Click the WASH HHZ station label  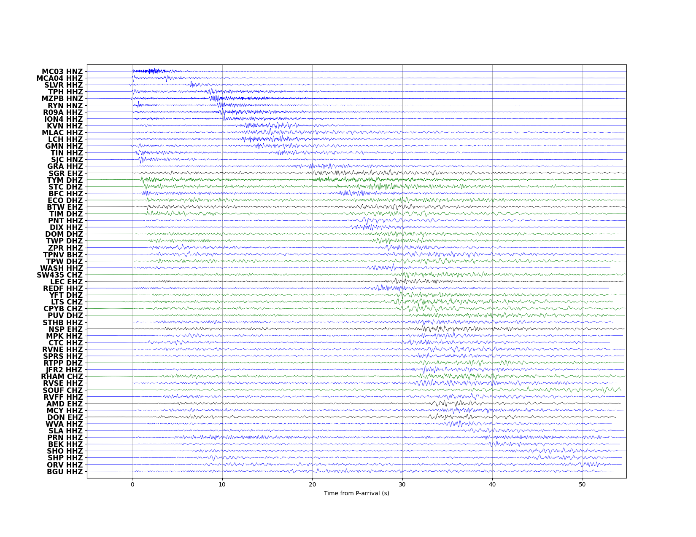[62, 268]
